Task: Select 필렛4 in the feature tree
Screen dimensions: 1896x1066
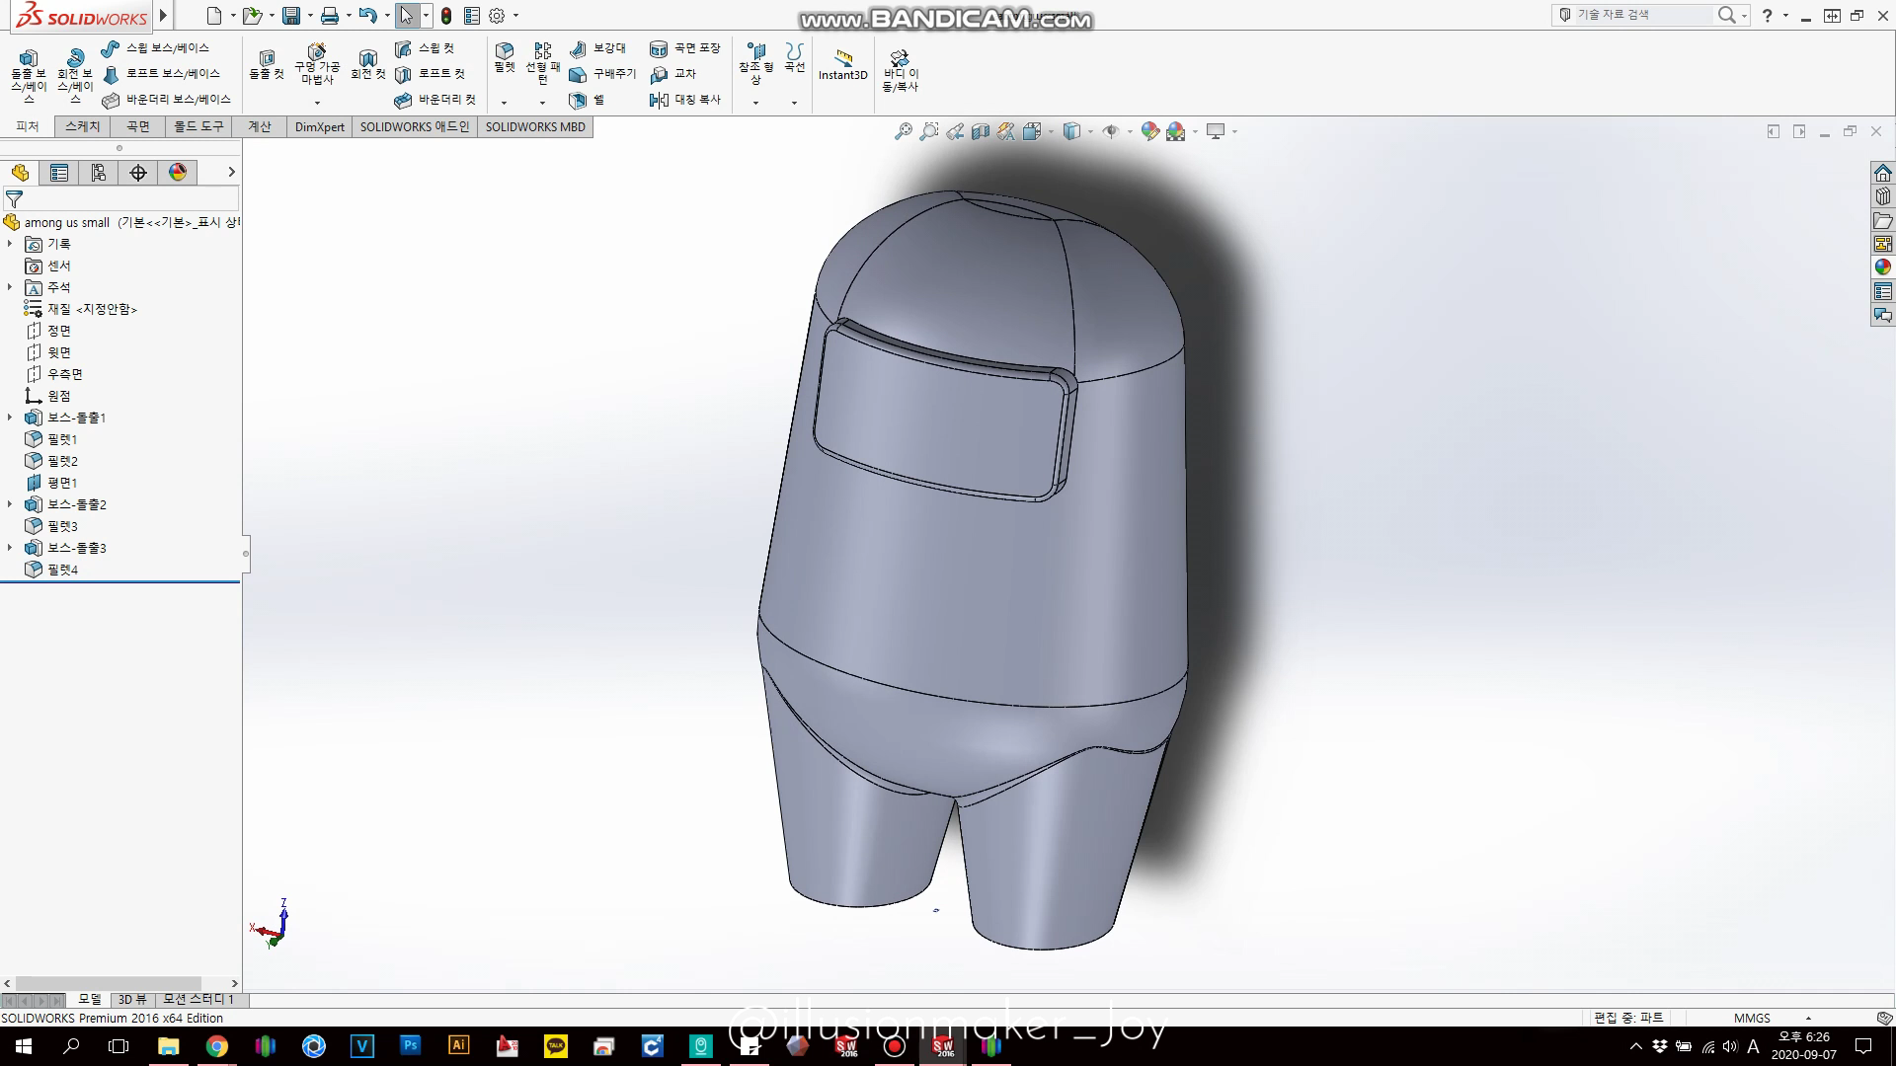Action: tap(62, 570)
